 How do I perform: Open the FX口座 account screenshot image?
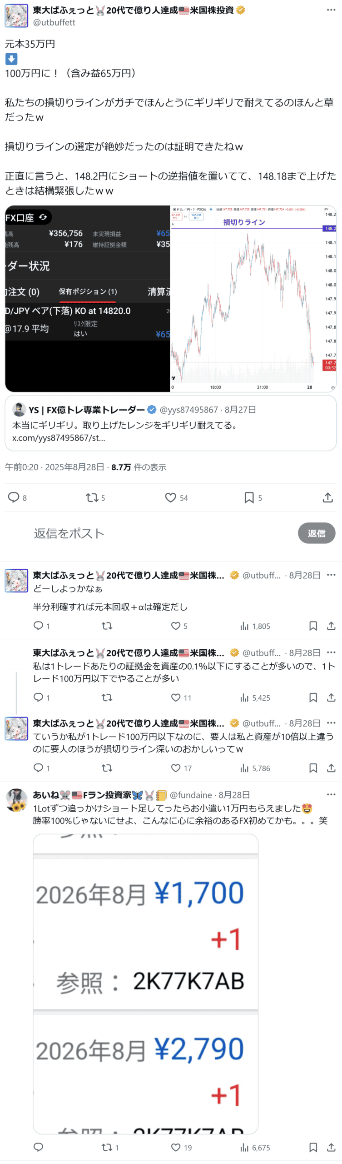88,298
